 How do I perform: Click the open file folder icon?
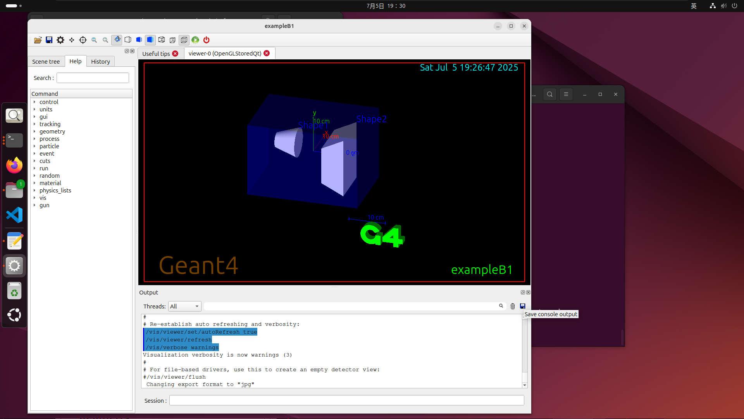[x=38, y=40]
